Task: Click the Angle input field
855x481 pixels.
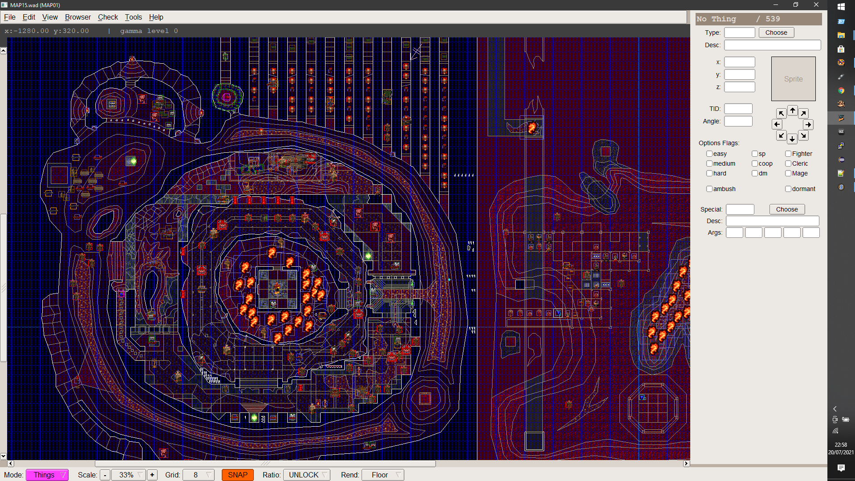Action: coord(738,121)
